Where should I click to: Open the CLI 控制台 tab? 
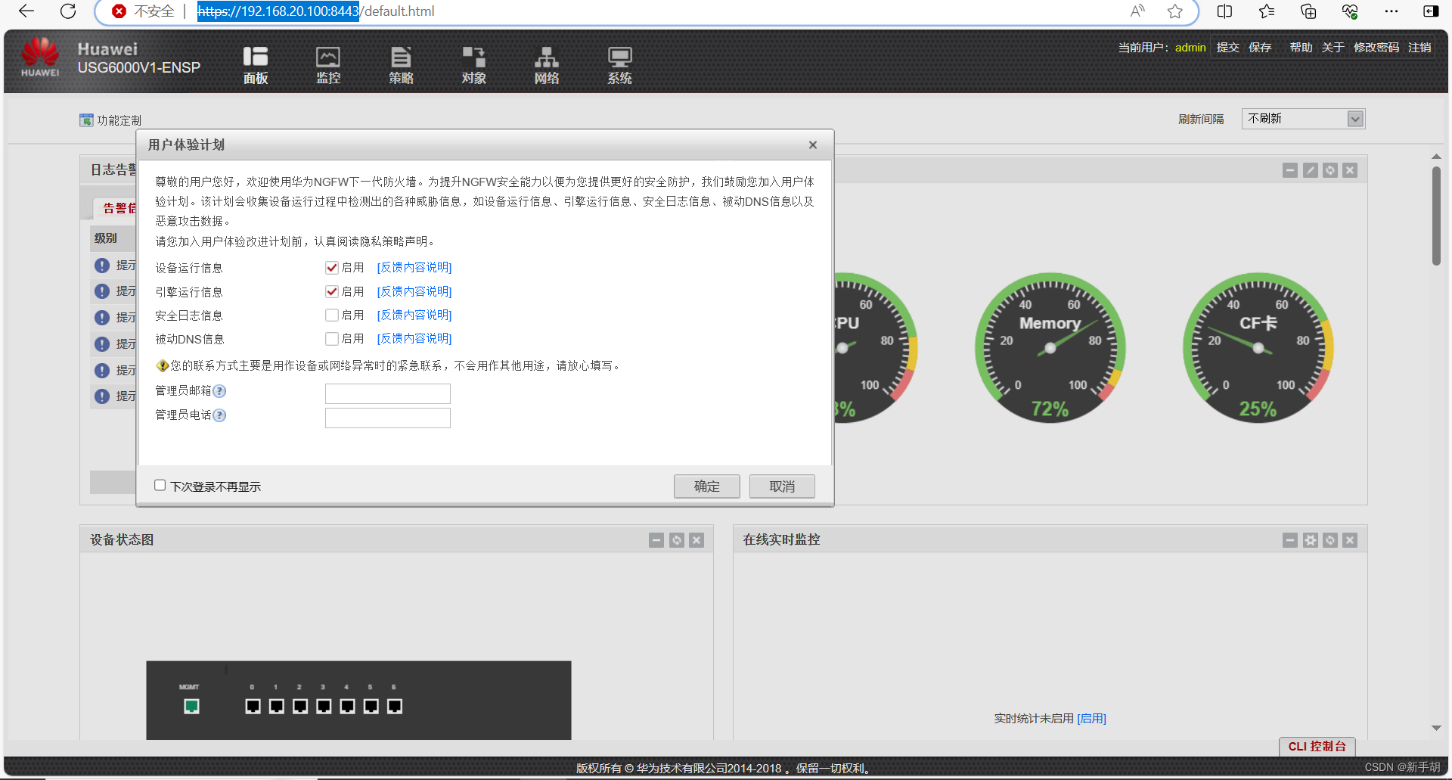pyautogui.click(x=1317, y=747)
